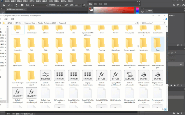
Task: Select the CEP folder
Action: (18, 30)
